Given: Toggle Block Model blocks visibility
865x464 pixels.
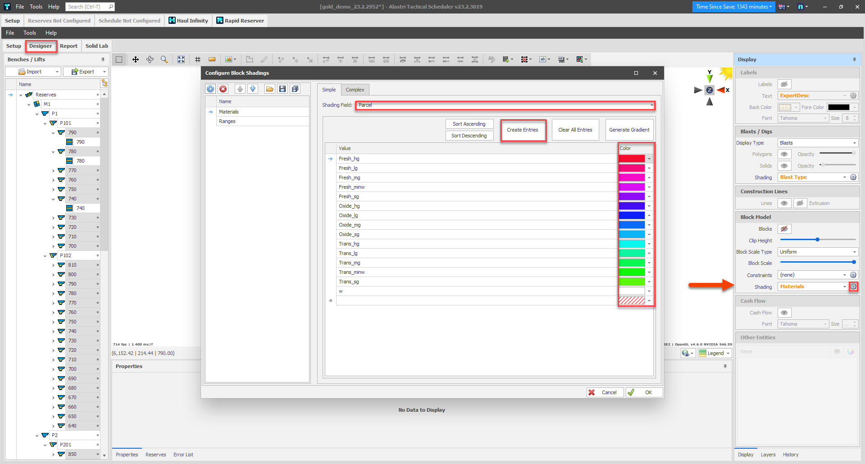Looking at the screenshot, I should click(x=784, y=229).
